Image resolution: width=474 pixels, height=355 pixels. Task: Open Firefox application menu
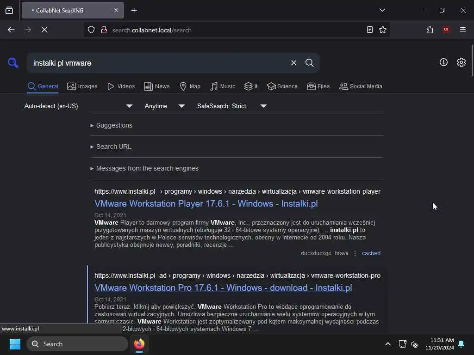[462, 30]
